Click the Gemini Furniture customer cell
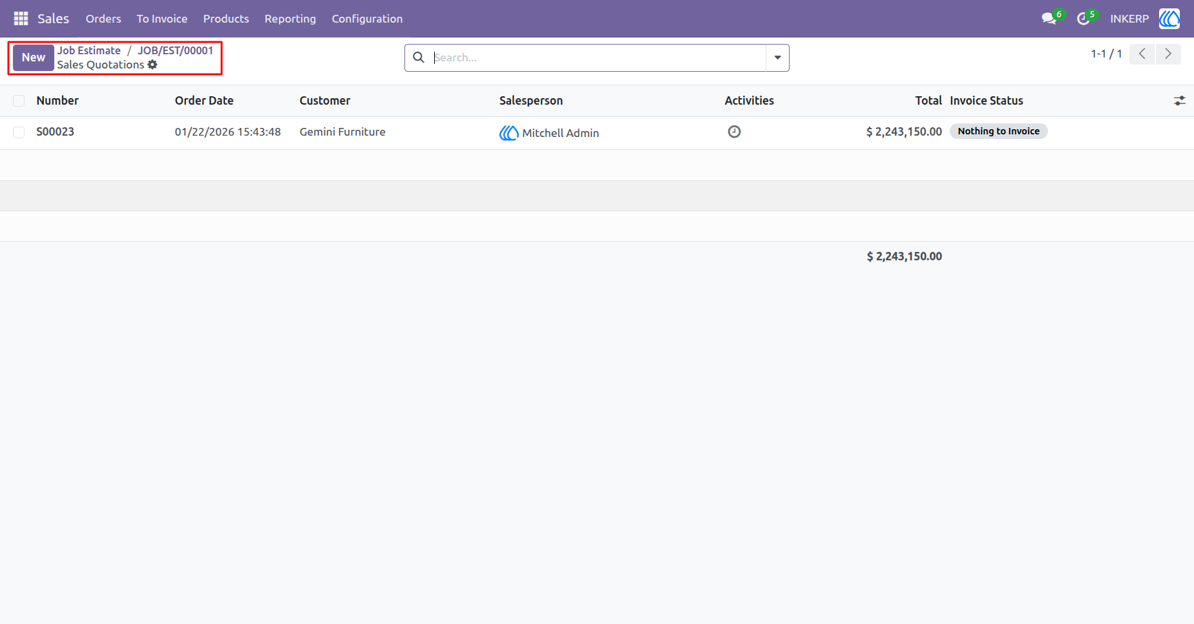 point(342,132)
